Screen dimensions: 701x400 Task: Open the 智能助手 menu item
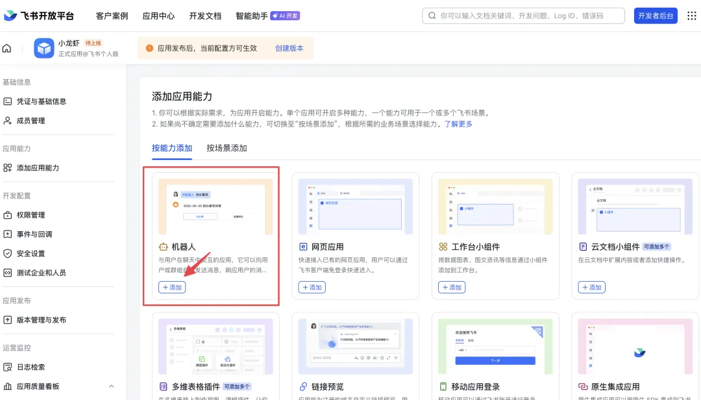point(252,16)
